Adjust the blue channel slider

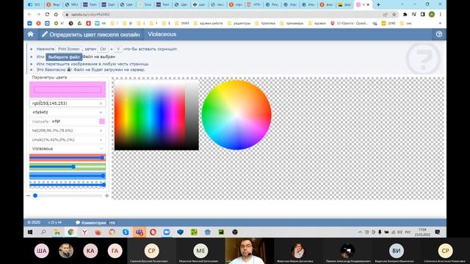[x=68, y=176]
